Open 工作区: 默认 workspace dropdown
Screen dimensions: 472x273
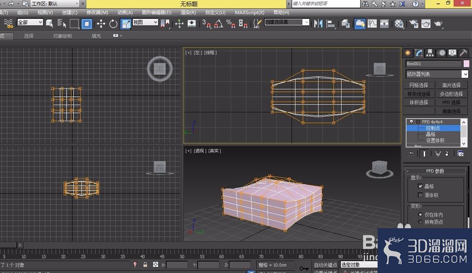click(x=55, y=4)
